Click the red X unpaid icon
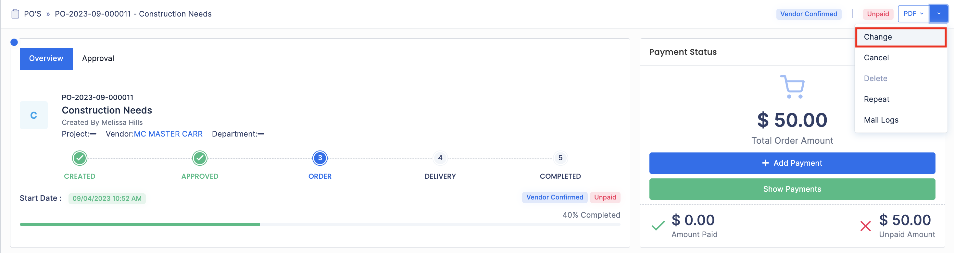This screenshot has width=954, height=253. click(865, 226)
